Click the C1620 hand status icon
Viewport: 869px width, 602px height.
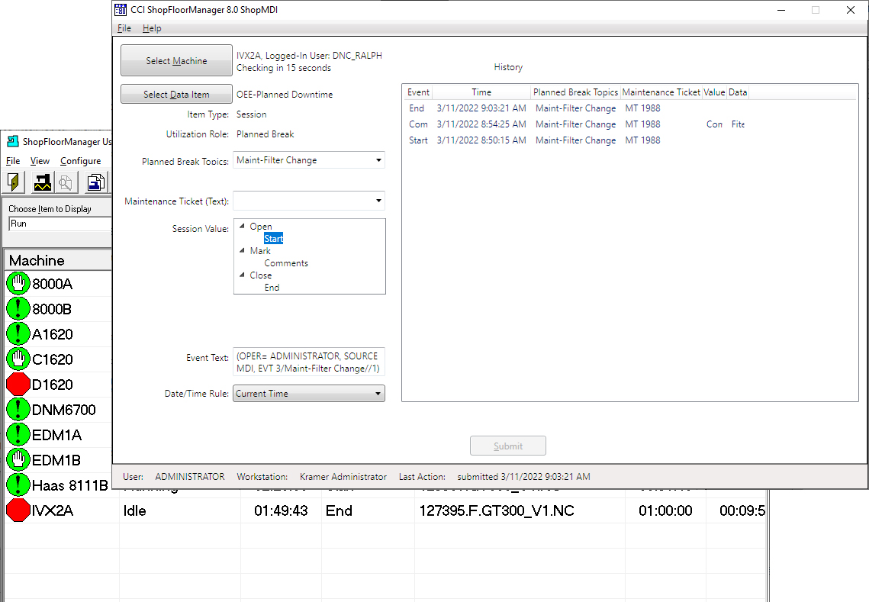tap(18, 359)
